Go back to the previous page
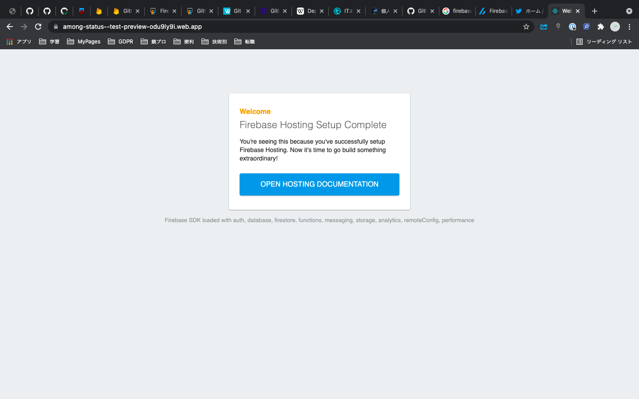639x399 pixels. click(x=10, y=27)
